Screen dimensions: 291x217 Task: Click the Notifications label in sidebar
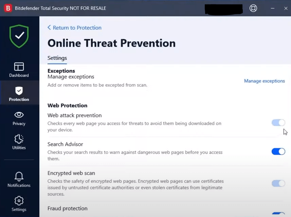click(19, 185)
